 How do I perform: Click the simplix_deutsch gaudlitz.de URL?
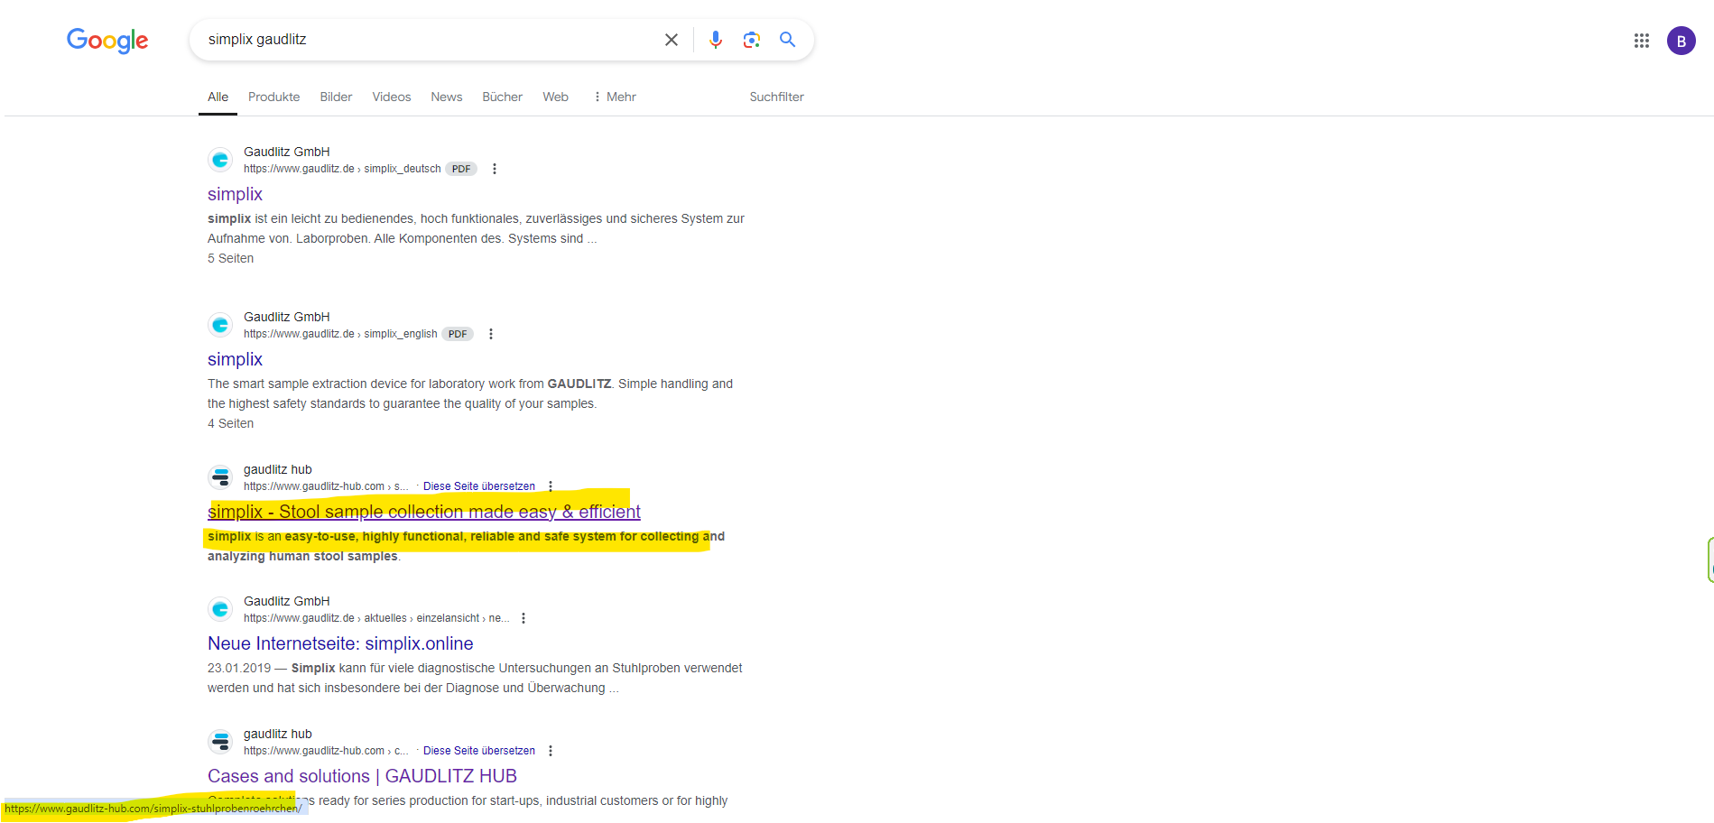342,169
